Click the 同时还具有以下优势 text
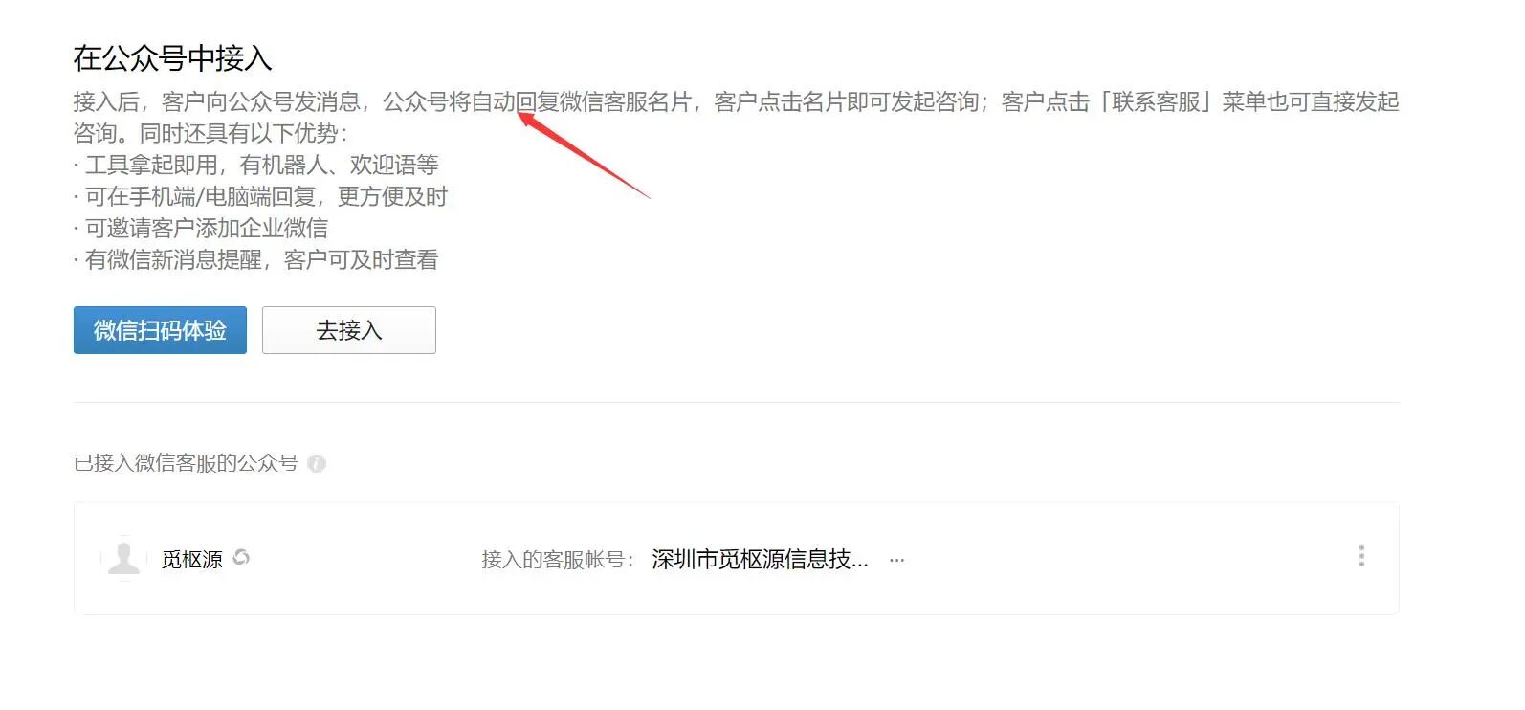This screenshot has width=1525, height=710. [x=243, y=134]
